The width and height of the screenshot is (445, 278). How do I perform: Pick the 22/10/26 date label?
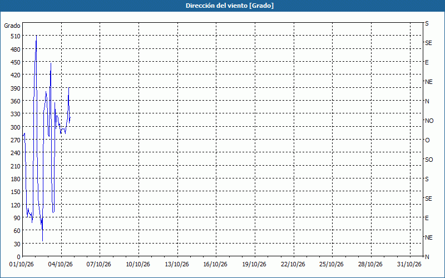[x=293, y=265]
